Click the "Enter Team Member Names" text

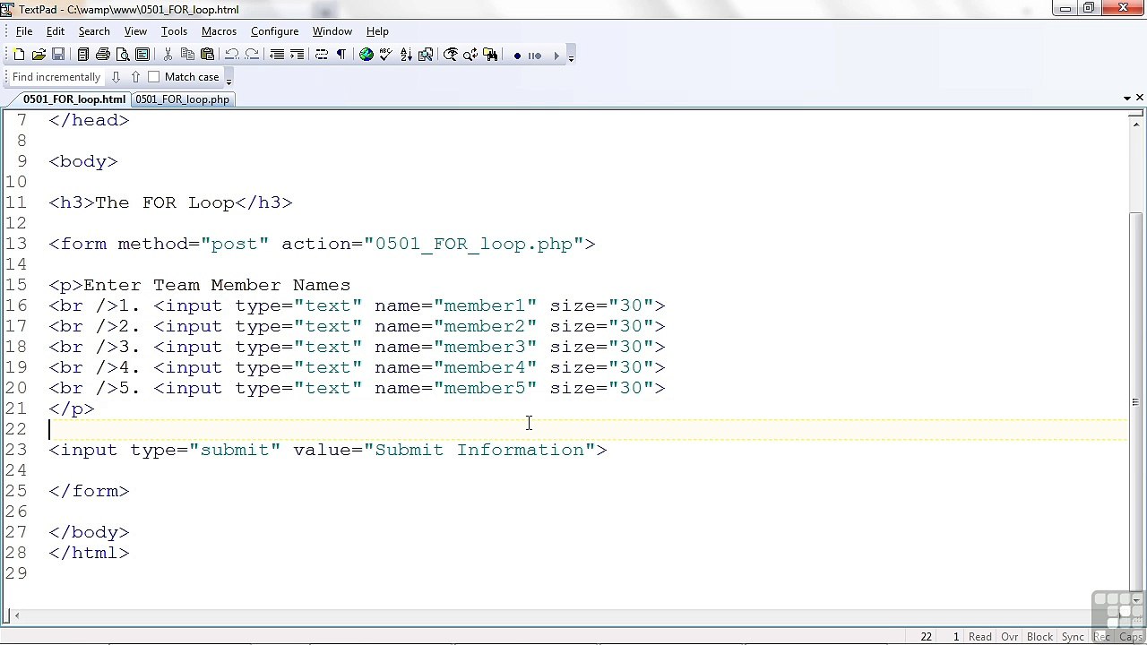[x=217, y=285]
